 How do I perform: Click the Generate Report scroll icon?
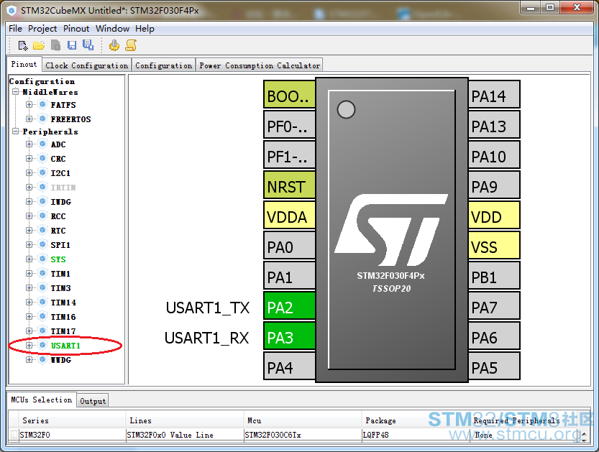click(x=131, y=45)
